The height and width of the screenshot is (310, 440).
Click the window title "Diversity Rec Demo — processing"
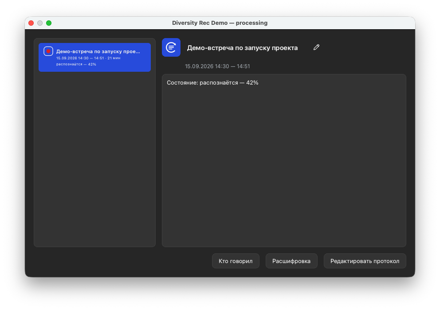220,23
